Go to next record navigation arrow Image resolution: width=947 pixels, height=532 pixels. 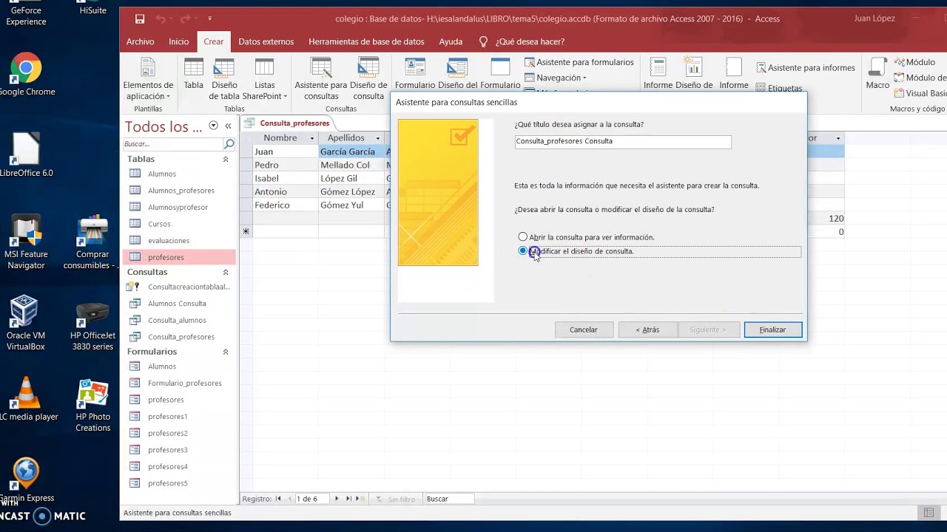[337, 499]
